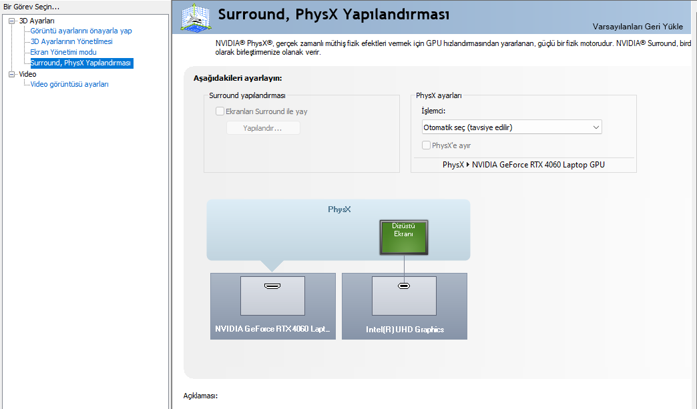Click the NVIDIA logo in the header
Screen dimensions: 697x409
coord(196,15)
